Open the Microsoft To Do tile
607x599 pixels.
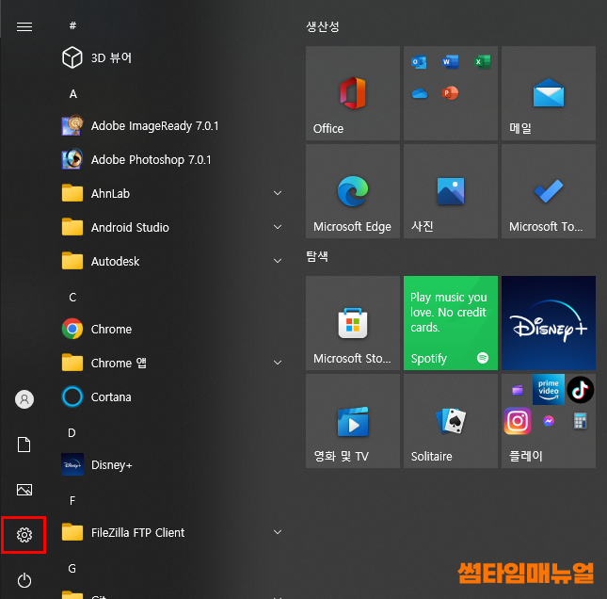click(x=549, y=191)
